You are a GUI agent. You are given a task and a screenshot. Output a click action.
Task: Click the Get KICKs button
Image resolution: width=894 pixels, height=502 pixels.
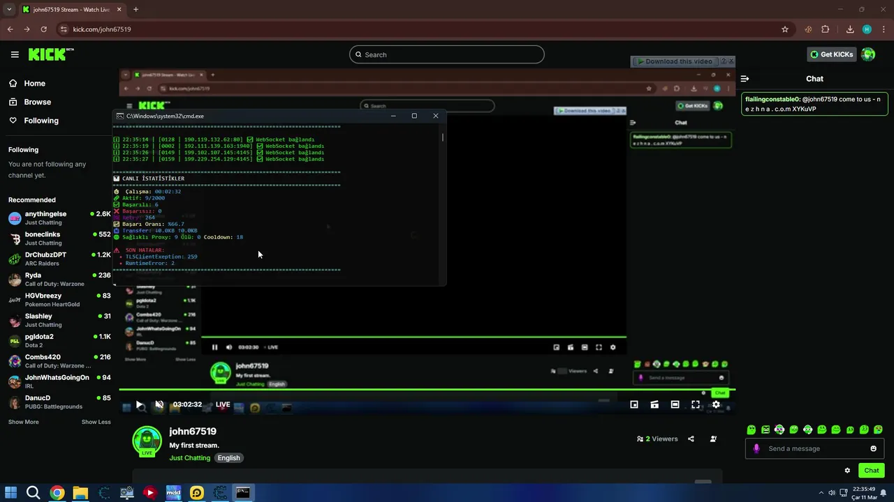point(831,54)
